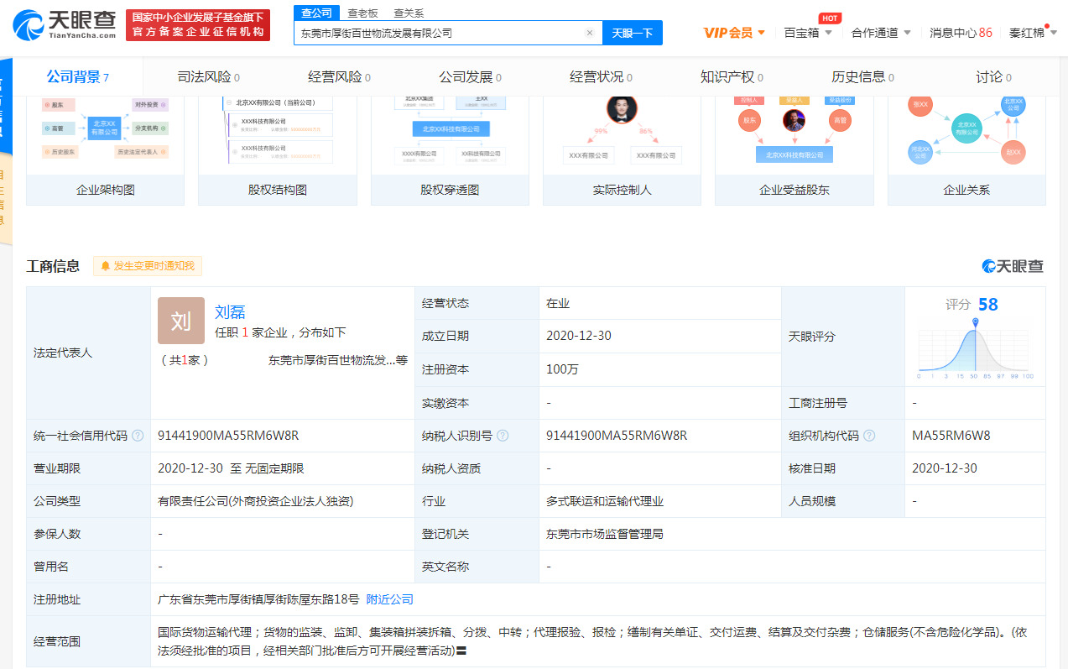Image resolution: width=1068 pixels, height=669 pixels.
Task: Click the bell icon in the change notification button
Action: (x=106, y=266)
